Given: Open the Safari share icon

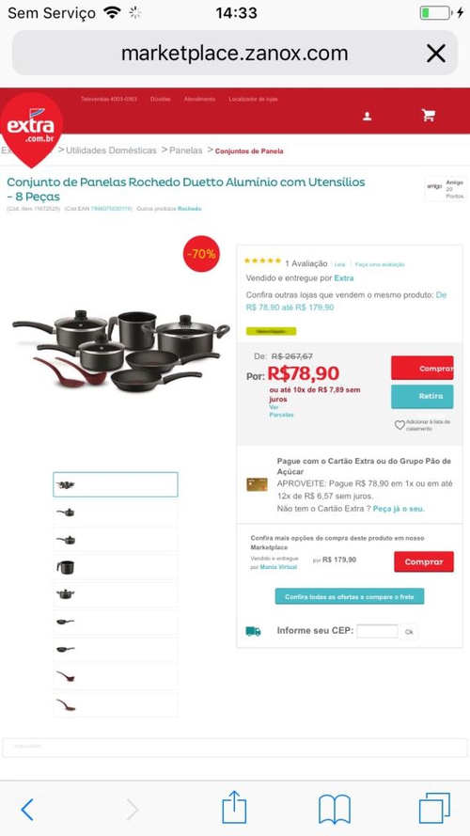Looking at the screenshot, I should click(234, 807).
